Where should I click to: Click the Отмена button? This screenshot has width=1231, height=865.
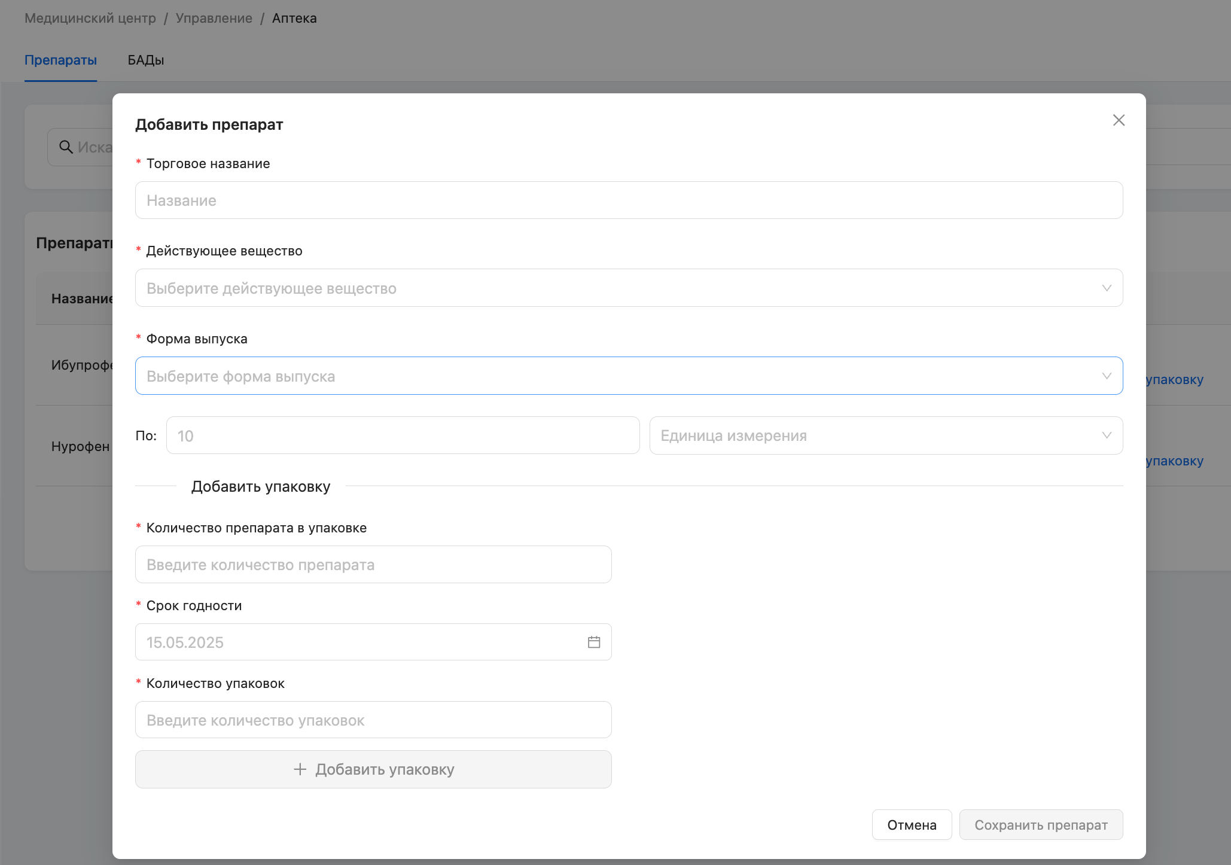tap(911, 825)
